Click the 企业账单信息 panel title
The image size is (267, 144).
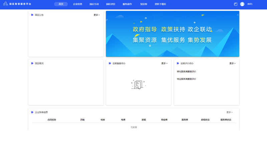[41, 112]
